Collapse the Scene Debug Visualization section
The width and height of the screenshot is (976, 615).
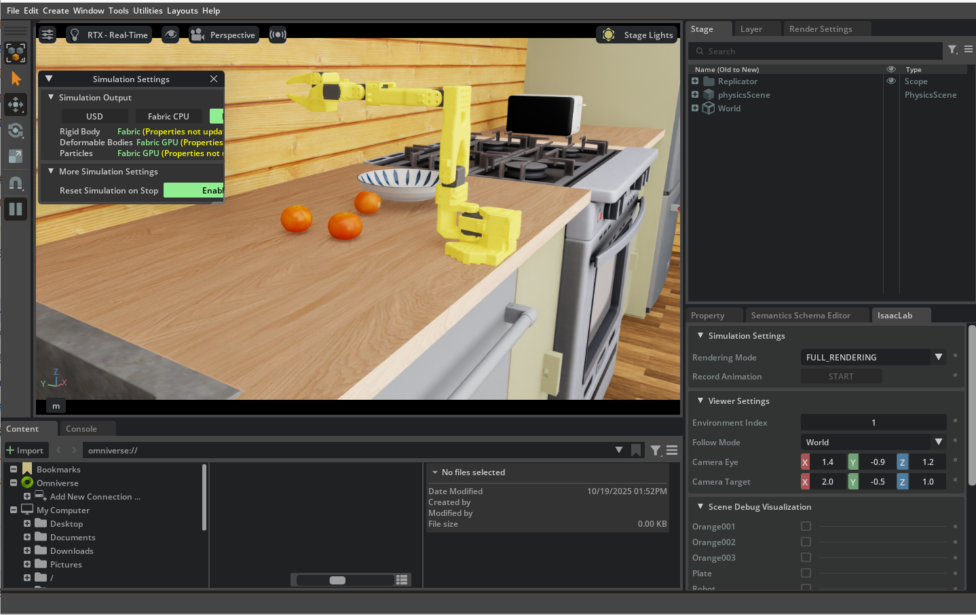(x=700, y=506)
